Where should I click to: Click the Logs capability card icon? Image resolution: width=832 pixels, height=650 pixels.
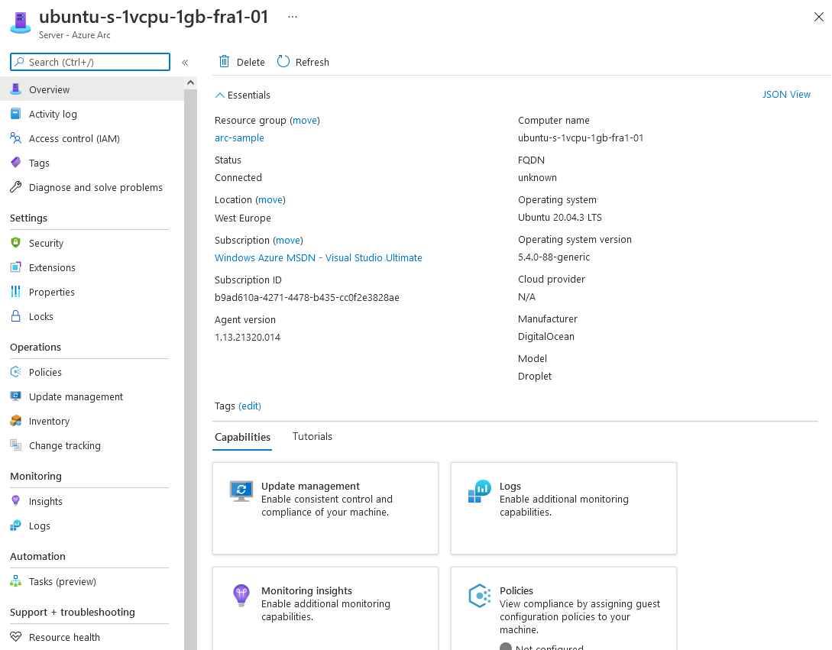[x=480, y=491]
